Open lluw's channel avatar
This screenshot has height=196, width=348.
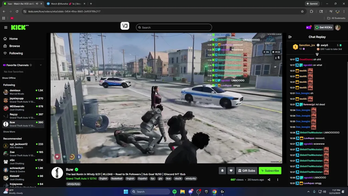57,173
